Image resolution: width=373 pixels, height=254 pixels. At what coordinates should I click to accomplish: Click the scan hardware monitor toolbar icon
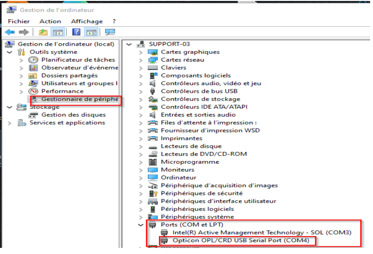110,32
